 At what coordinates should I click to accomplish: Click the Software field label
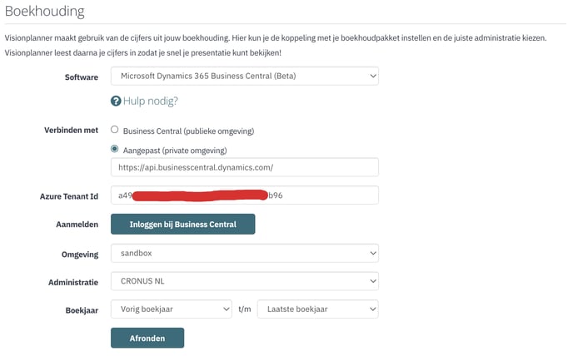pos(82,77)
